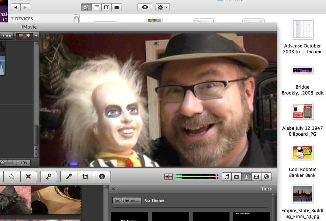Viewport: 326px width, 221px height.
Task: Select the title preset with text at top
Action: coord(251,216)
